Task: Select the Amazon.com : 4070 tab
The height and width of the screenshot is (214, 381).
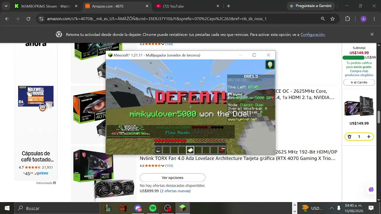Action: tap(116, 6)
